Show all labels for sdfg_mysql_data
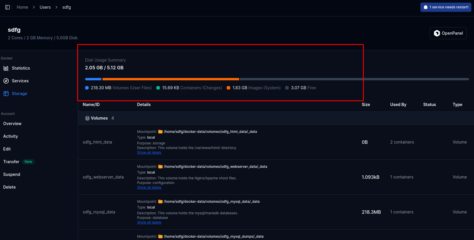Image resolution: width=474 pixels, height=240 pixels. point(149,222)
